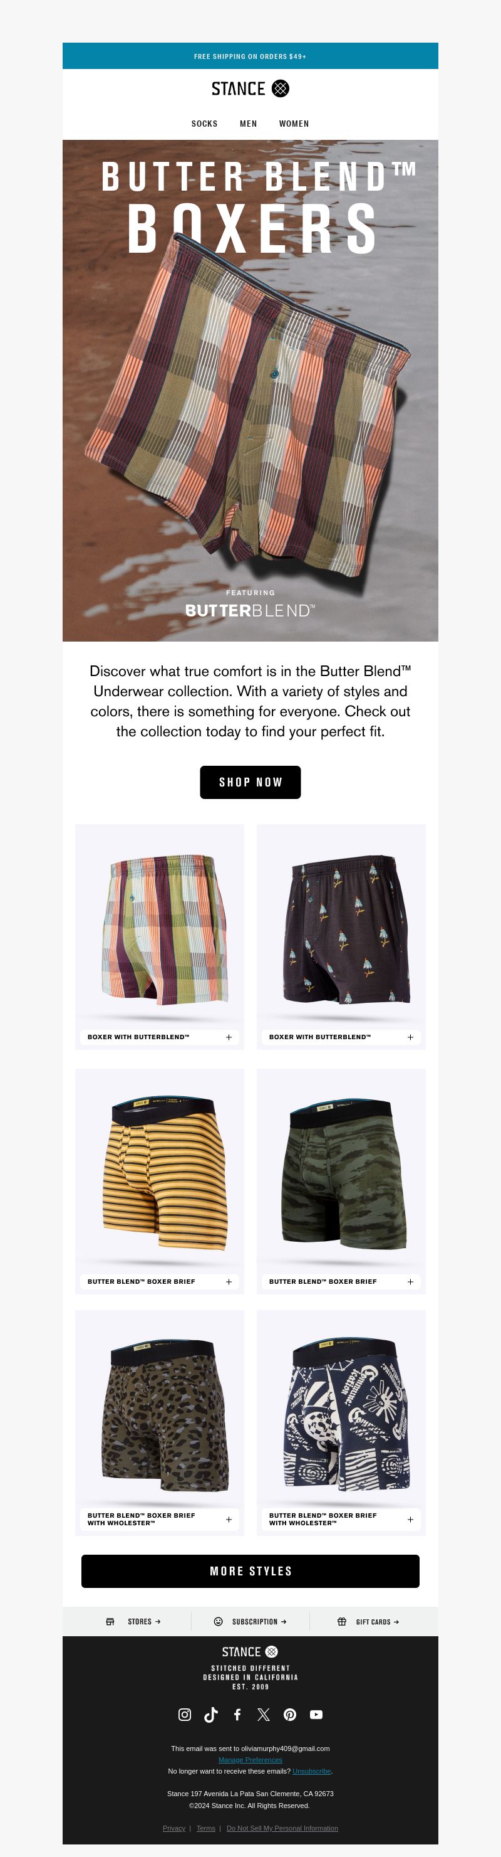Expand plus on yellow striped boxer brief
The height and width of the screenshot is (1857, 501).
pyautogui.click(x=229, y=1281)
